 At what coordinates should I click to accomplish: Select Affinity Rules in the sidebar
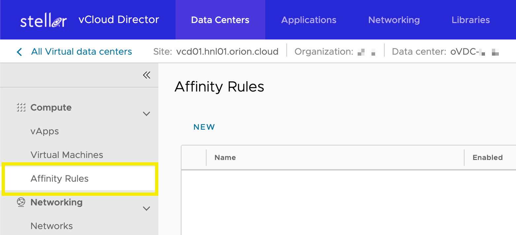(60, 179)
